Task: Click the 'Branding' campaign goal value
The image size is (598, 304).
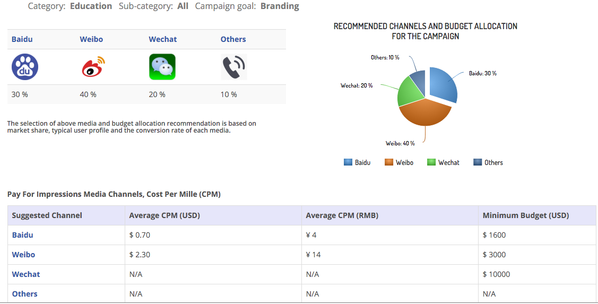Action: point(280,6)
